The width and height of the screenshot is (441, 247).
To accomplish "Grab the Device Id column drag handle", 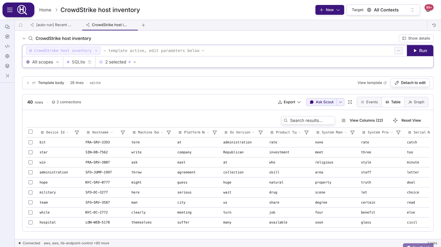I will [x=42, y=132].
